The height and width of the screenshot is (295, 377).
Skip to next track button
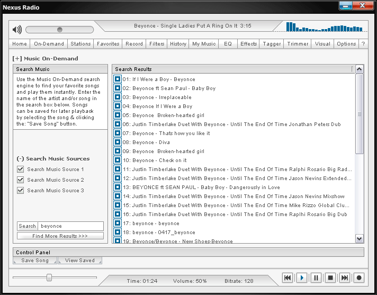coord(345,278)
